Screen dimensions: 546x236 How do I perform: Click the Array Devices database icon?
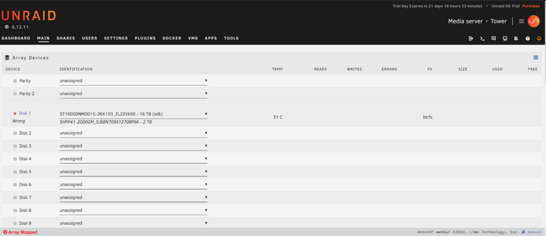7,58
